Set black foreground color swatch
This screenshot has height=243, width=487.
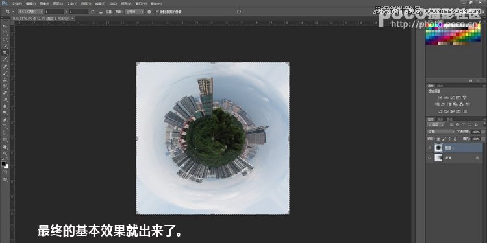click(x=4, y=163)
